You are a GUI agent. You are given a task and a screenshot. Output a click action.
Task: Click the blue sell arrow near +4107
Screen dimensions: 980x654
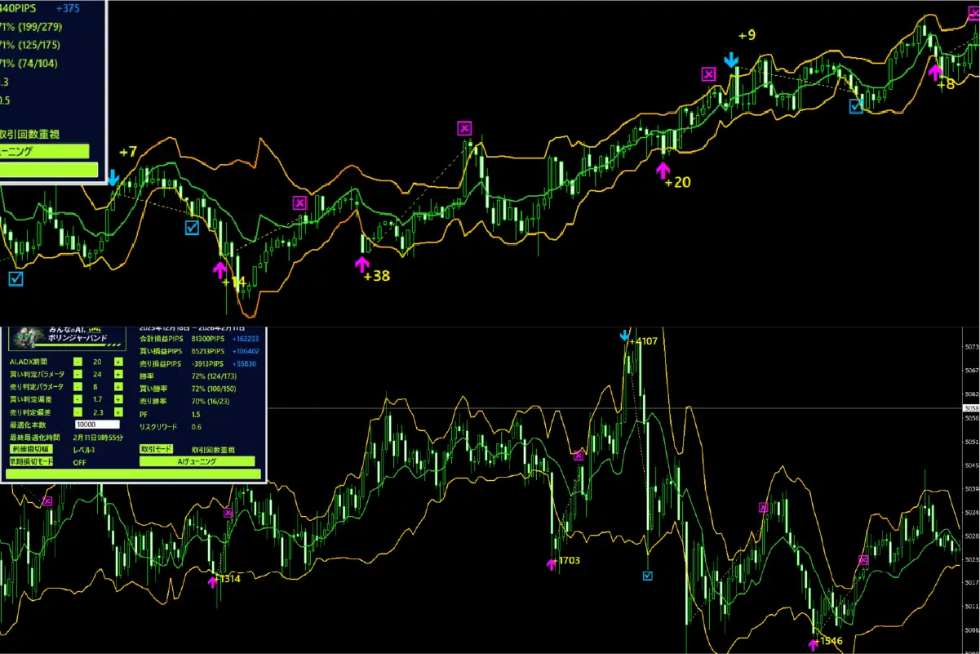(x=625, y=336)
